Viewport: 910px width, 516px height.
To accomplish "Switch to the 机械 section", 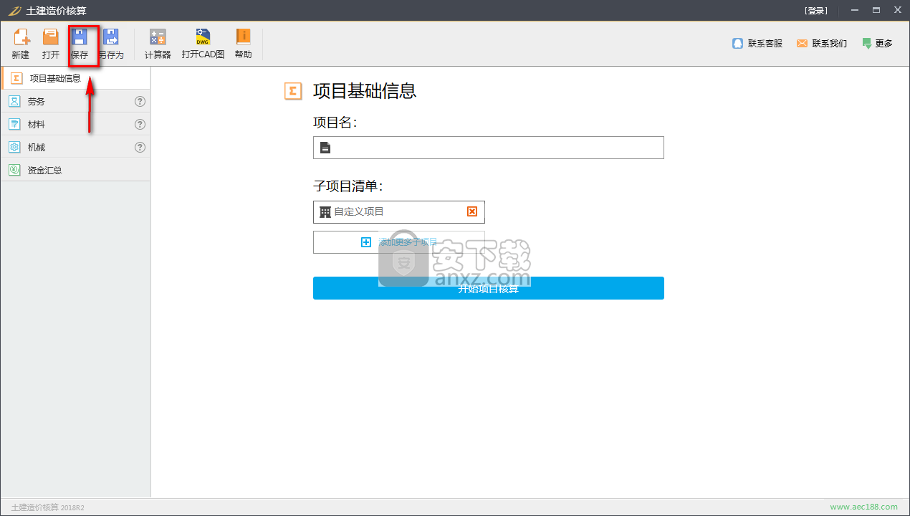I will (x=75, y=148).
